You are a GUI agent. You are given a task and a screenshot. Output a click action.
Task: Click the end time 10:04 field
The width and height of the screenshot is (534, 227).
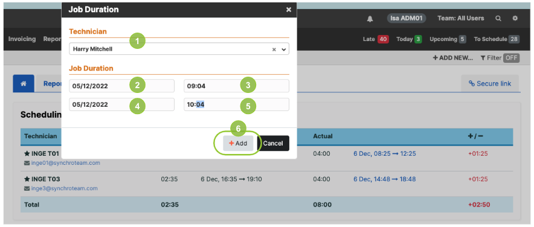point(236,104)
